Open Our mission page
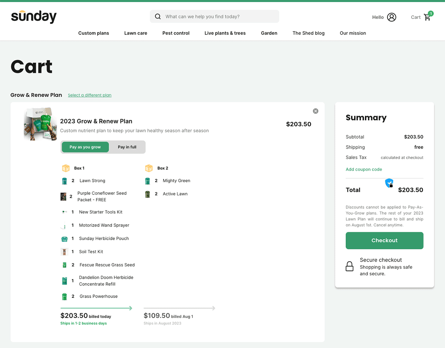This screenshot has width=445, height=348. (353, 33)
